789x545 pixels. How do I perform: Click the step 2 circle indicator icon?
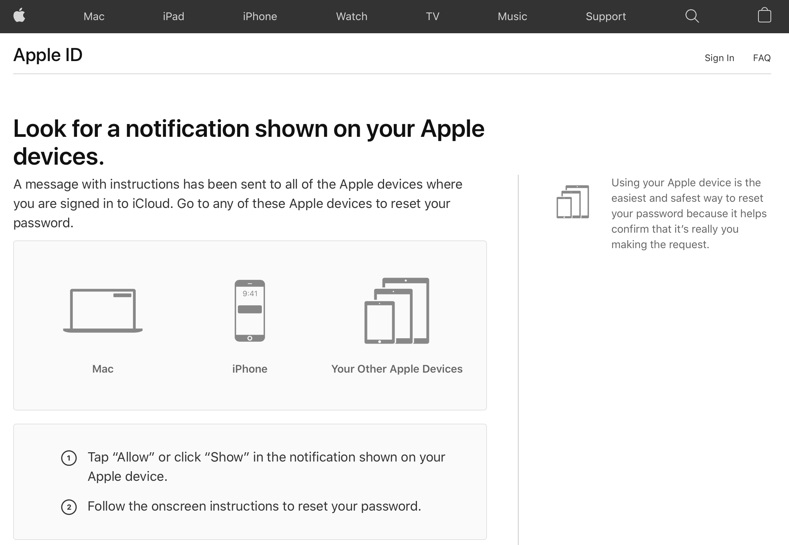69,506
